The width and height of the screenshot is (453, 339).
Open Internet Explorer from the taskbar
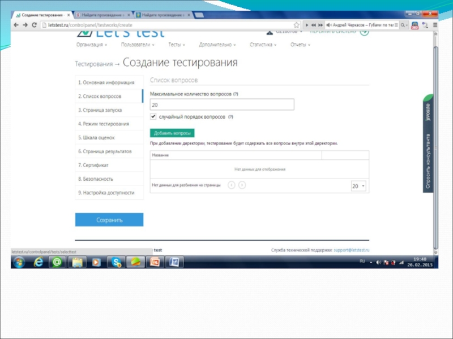click(x=39, y=262)
